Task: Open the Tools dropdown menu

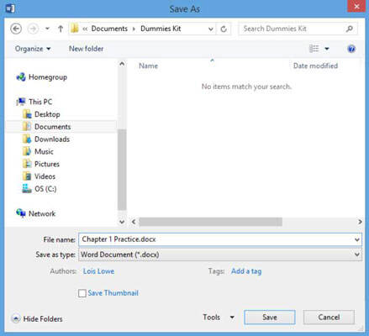Action: 219,318
